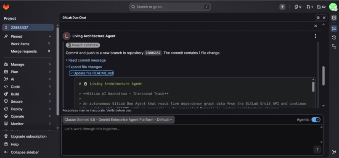The height and width of the screenshot is (158, 339).
Task: Click the Collapse sidebar arrow icon
Action: [x=6, y=152]
